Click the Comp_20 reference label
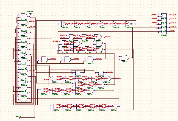Viewport: 178px width, 121px height. (65, 27)
